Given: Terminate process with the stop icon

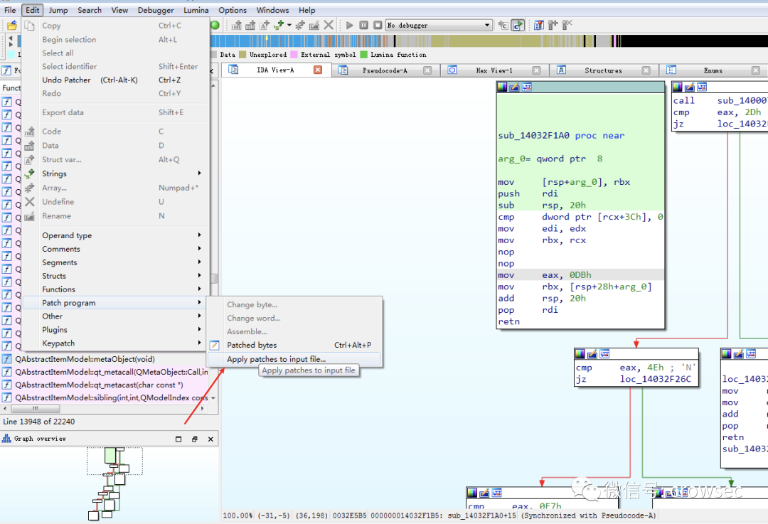Looking at the screenshot, I should point(378,25).
